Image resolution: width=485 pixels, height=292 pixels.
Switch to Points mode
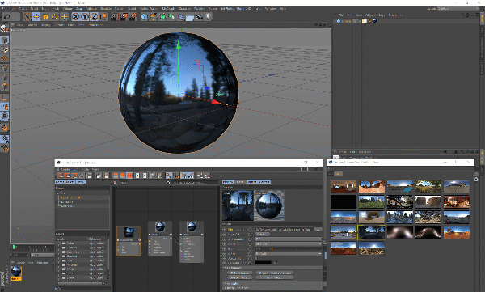[x=4, y=68]
